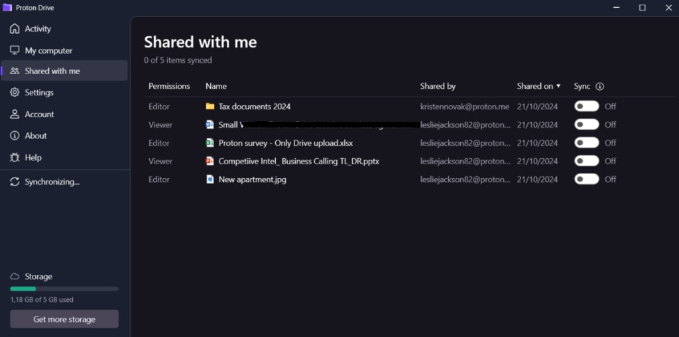Maximize the Proton Drive window
Screen dimensions: 679x337
(642, 8)
